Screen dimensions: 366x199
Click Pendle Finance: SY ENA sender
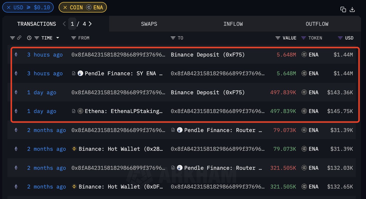[124, 73]
